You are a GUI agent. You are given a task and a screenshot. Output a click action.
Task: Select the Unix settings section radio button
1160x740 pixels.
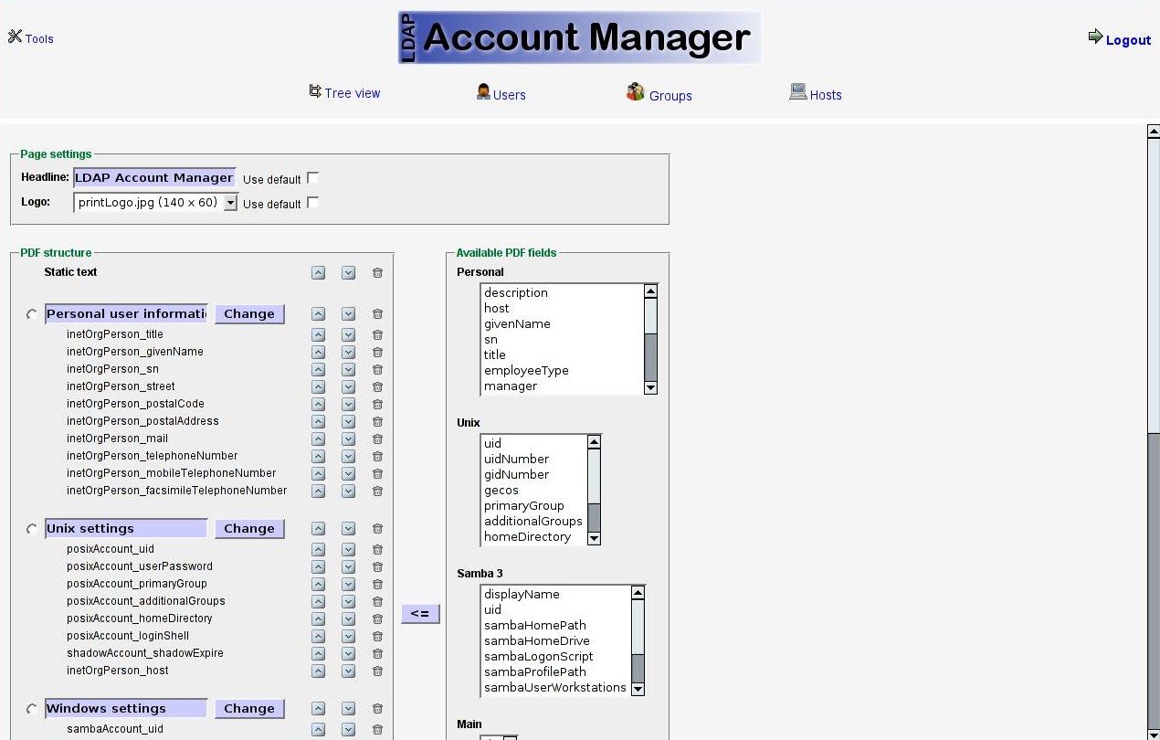pyautogui.click(x=32, y=529)
